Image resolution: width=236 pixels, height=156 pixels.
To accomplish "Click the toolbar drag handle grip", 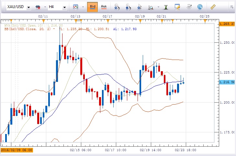I will tap(3, 7).
